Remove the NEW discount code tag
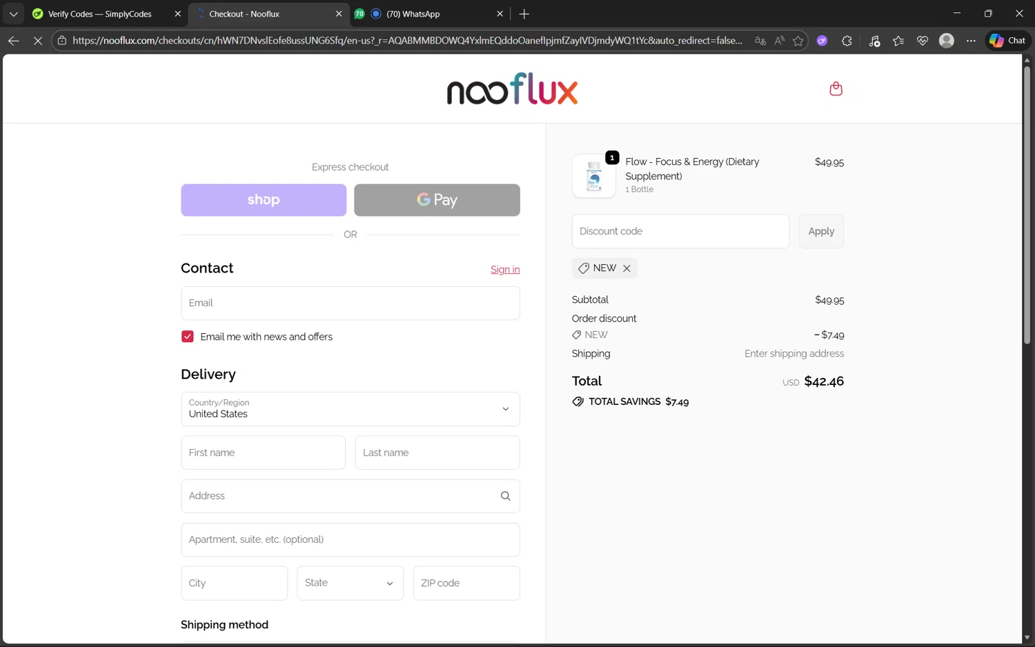 [627, 268]
